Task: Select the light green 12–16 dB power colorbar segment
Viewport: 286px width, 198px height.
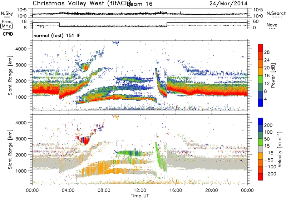Action: (261, 79)
